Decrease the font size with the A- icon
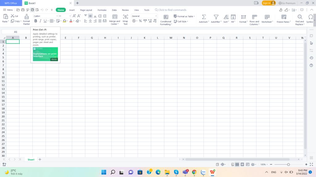This screenshot has width=316, height=177. [x=79, y=16]
